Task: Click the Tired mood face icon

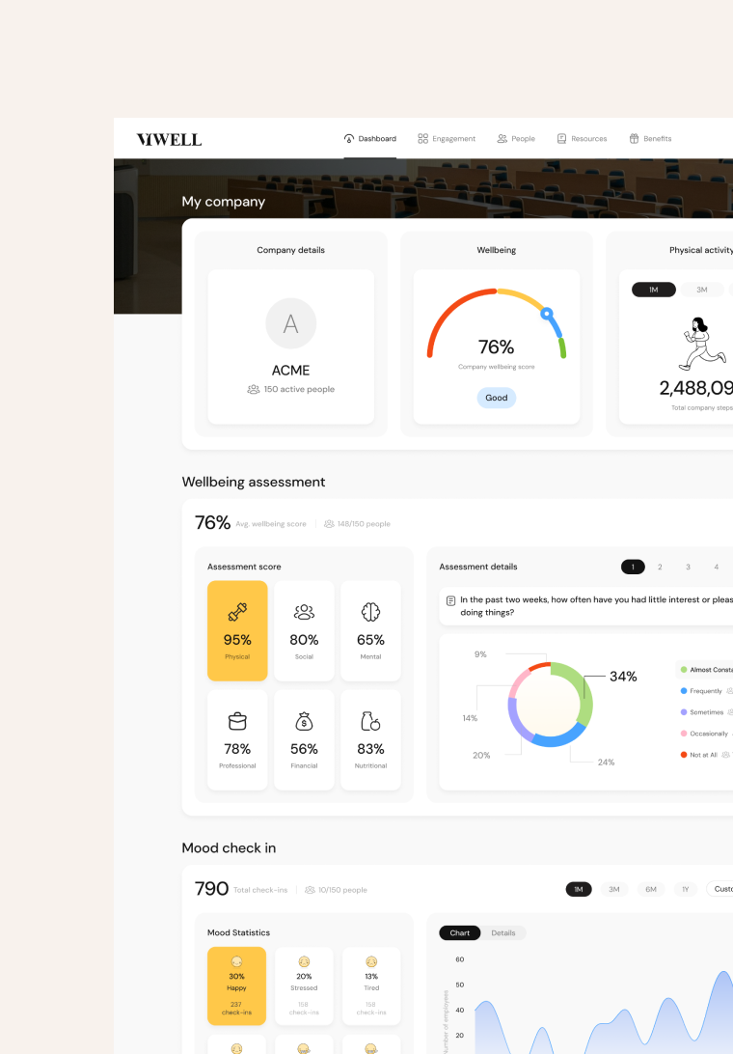Action: coord(371,962)
